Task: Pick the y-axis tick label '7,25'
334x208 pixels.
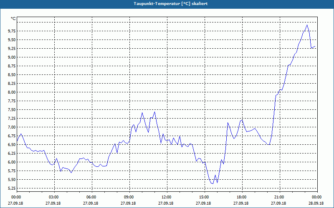Action: coord(12,119)
